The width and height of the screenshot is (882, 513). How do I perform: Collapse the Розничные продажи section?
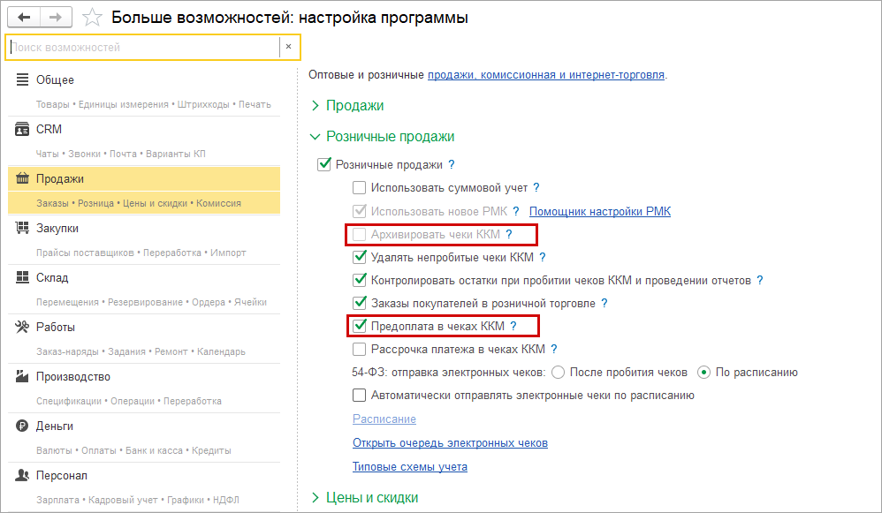[x=317, y=137]
